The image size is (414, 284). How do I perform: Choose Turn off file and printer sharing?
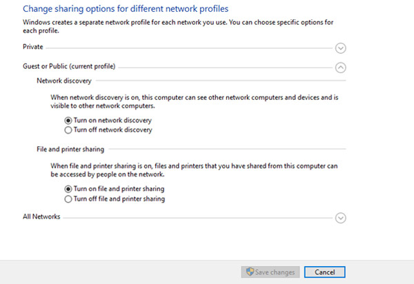pyautogui.click(x=68, y=199)
